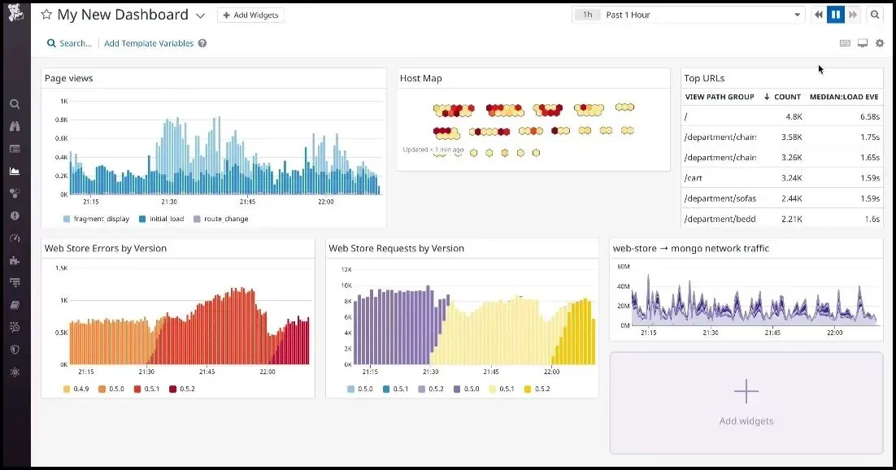Pause live dashboard updates

point(836,15)
